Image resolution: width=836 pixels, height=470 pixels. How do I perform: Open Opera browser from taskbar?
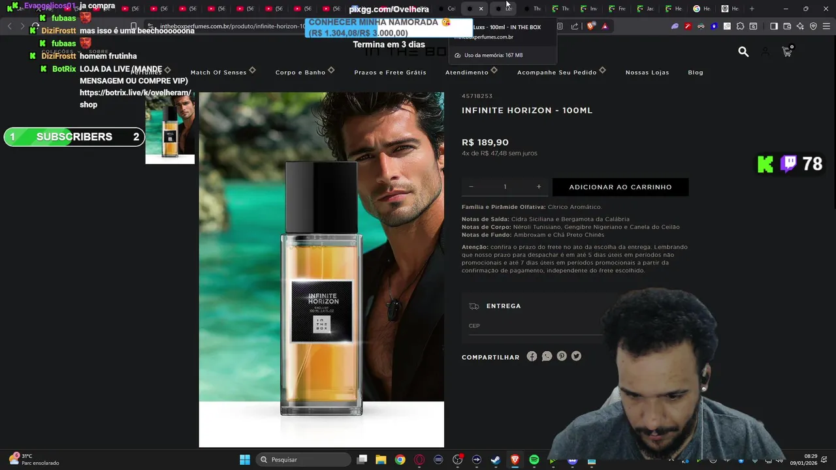coord(419,460)
